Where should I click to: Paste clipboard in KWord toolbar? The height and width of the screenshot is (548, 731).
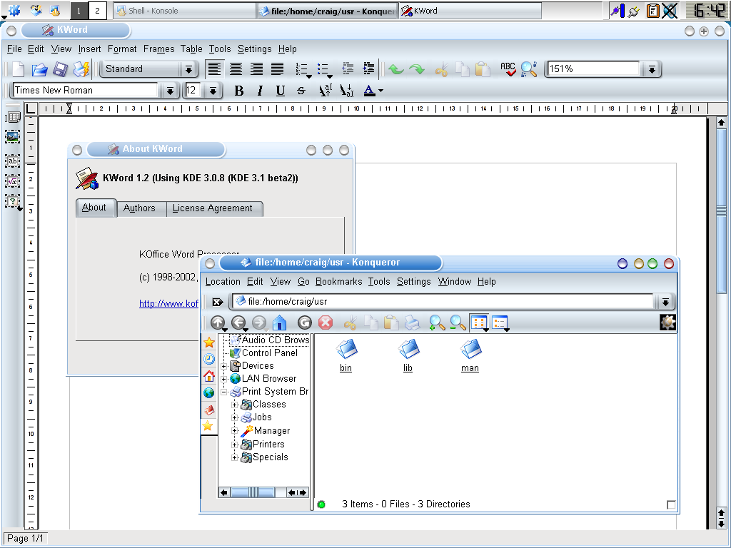483,69
